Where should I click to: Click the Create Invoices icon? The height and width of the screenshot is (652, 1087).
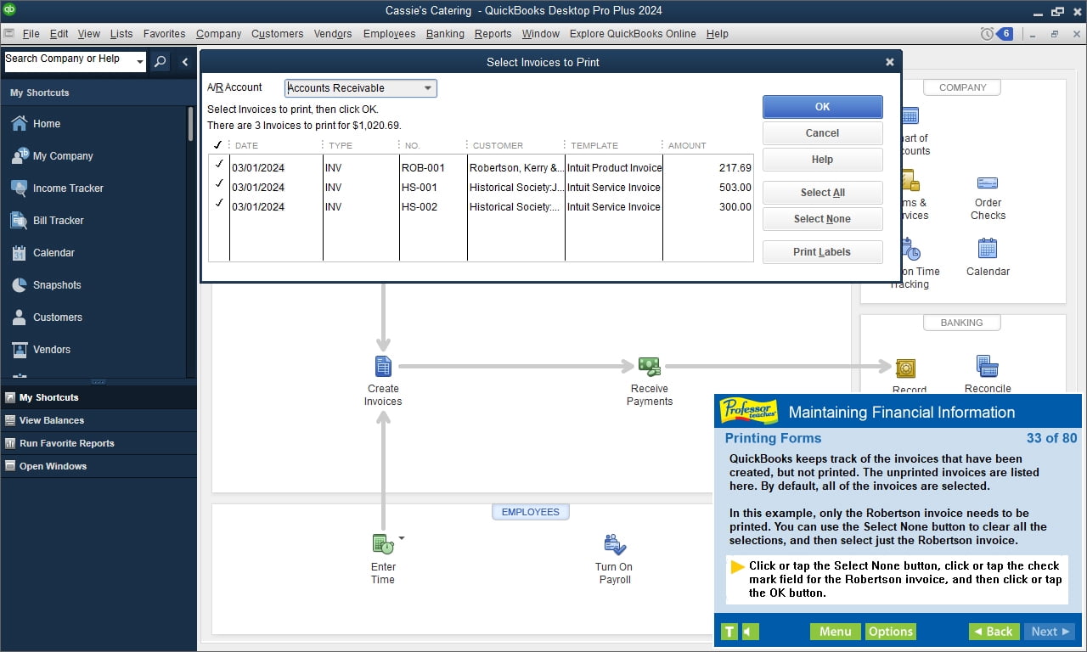click(x=383, y=366)
